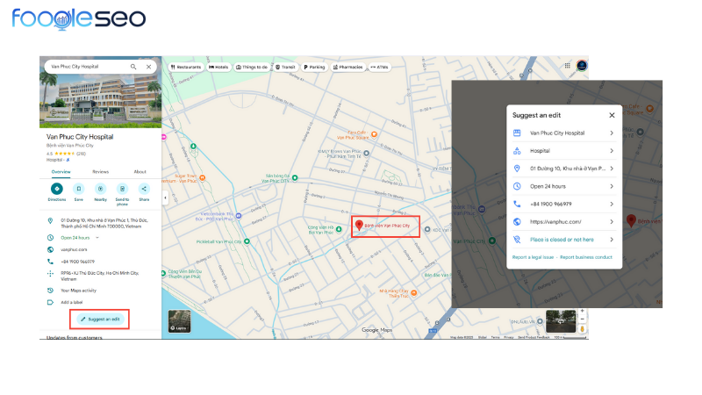The image size is (702, 395).
Task: Click the Bệnh viện Vạn Phúc City pin
Action: (x=359, y=225)
